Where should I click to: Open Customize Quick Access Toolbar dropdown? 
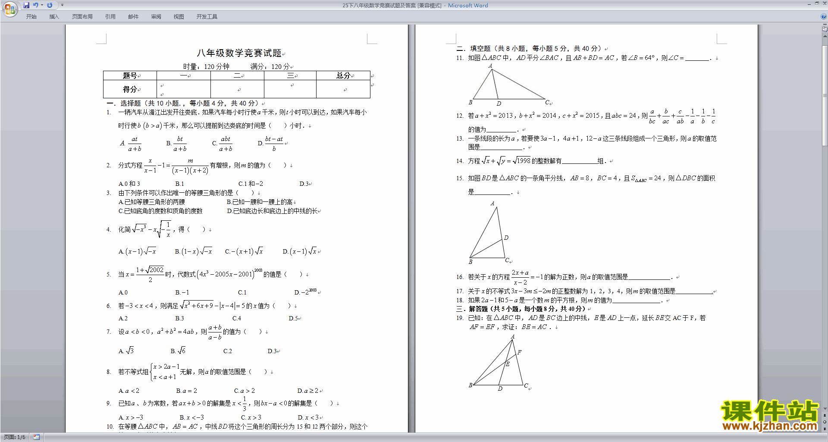(62, 5)
